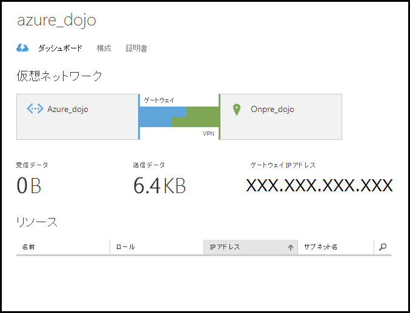This screenshot has height=313, width=410.
Task: Open the 証明書 tab
Action: click(x=136, y=48)
